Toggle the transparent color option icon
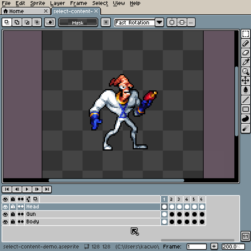Image resolution: width=251 pixels, height=251 pixels. pyautogui.click(x=50, y=22)
